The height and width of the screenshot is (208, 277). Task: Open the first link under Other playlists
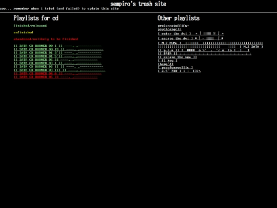pyautogui.click(x=173, y=26)
